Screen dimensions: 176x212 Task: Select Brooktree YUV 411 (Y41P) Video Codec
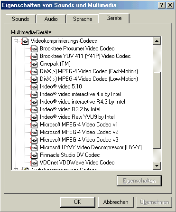point(85,56)
